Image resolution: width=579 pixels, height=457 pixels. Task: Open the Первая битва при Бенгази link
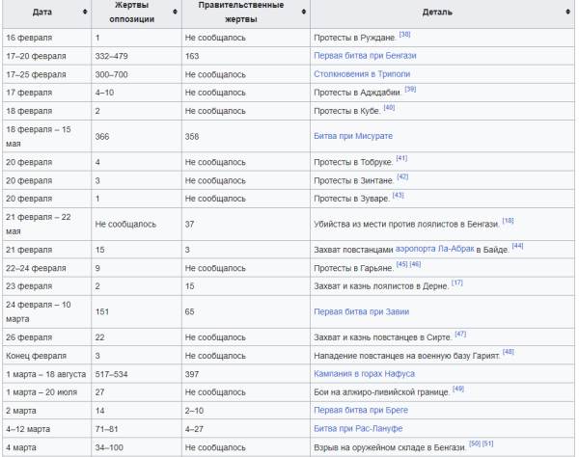point(364,56)
